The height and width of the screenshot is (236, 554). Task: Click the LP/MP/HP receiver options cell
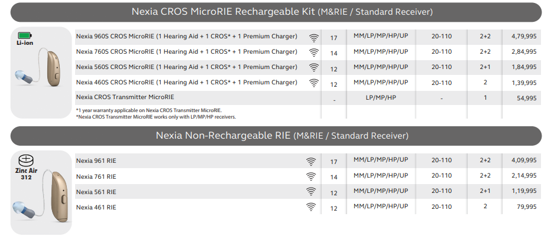point(381,97)
